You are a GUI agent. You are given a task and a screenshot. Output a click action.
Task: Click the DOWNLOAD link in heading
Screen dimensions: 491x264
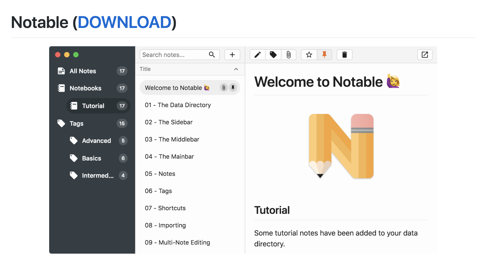point(124,22)
